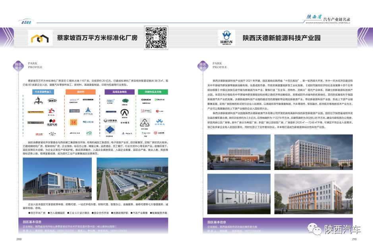Viewport: 373px width, 246px height.
Task: Click the right page 园区简介 purple badge
Action: [203, 66]
